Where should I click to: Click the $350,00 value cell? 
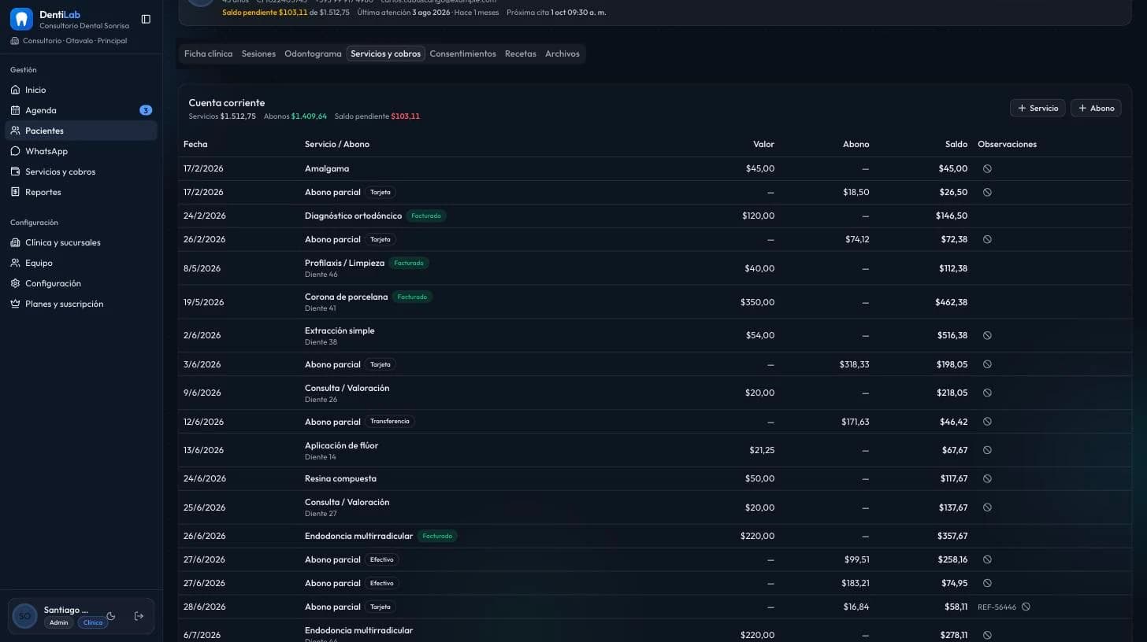(x=757, y=302)
